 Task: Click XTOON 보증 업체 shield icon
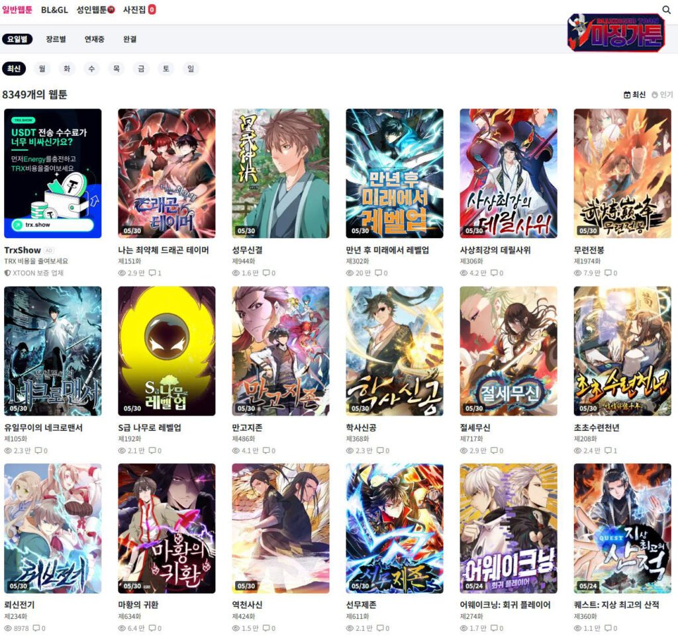click(7, 273)
